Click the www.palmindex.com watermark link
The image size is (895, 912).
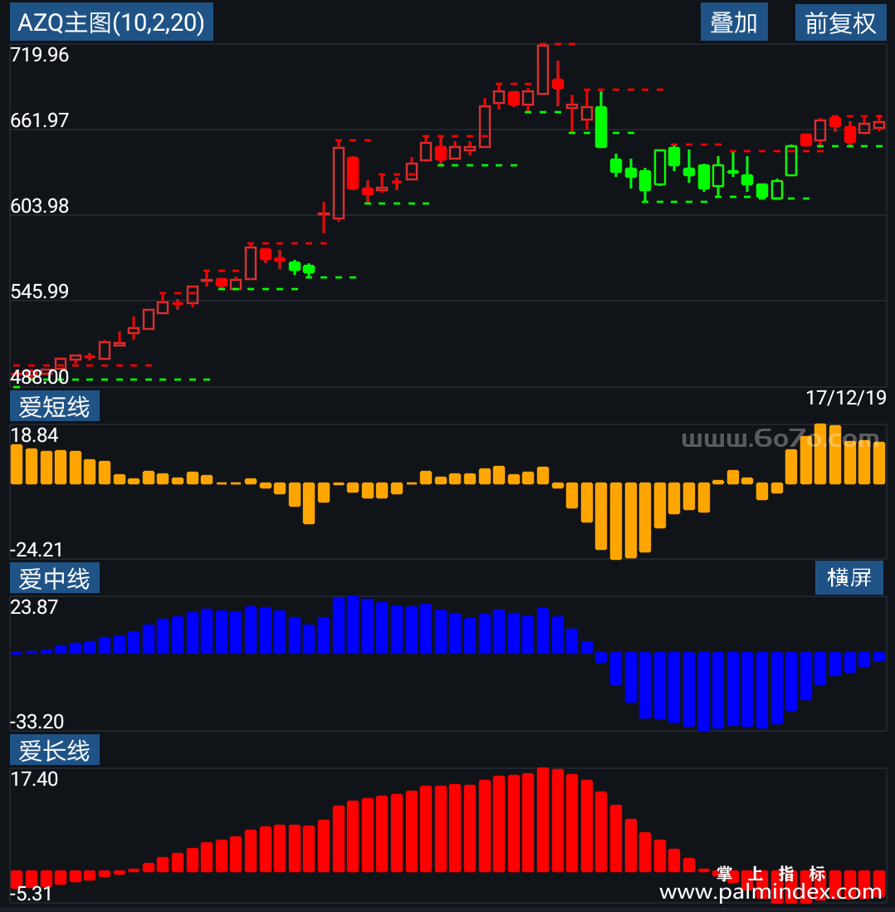770,891
